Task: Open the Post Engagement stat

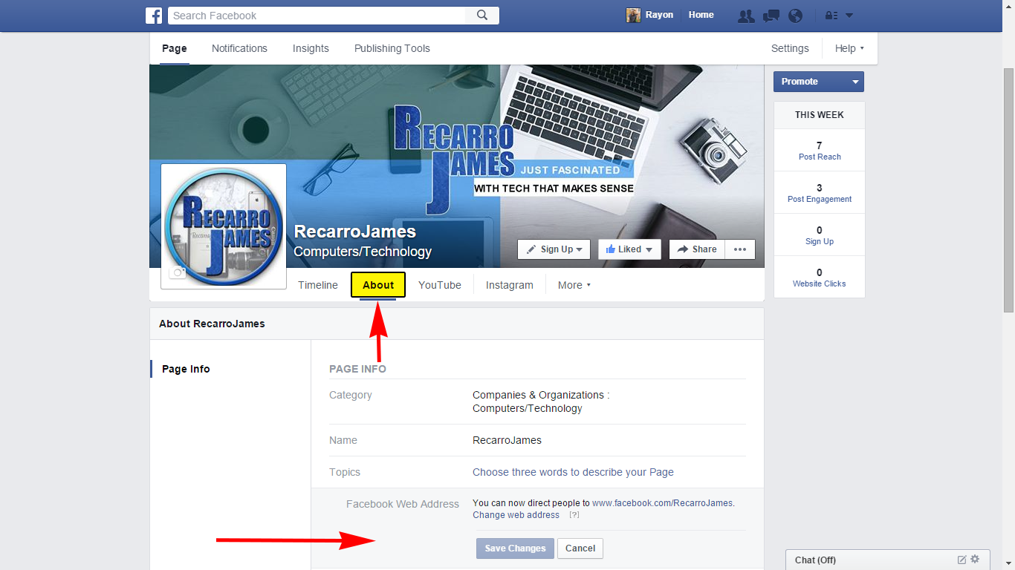Action: point(820,192)
